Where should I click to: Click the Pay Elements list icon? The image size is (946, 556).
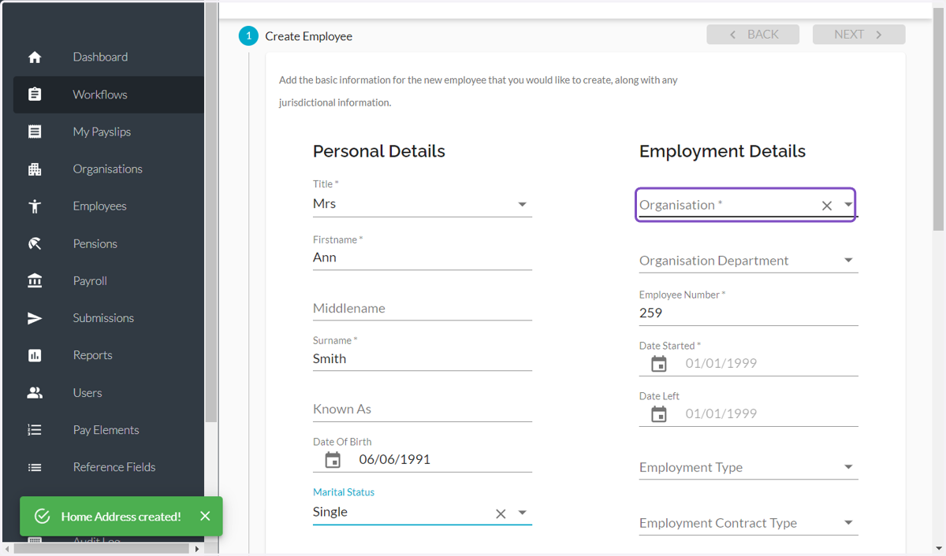point(35,430)
